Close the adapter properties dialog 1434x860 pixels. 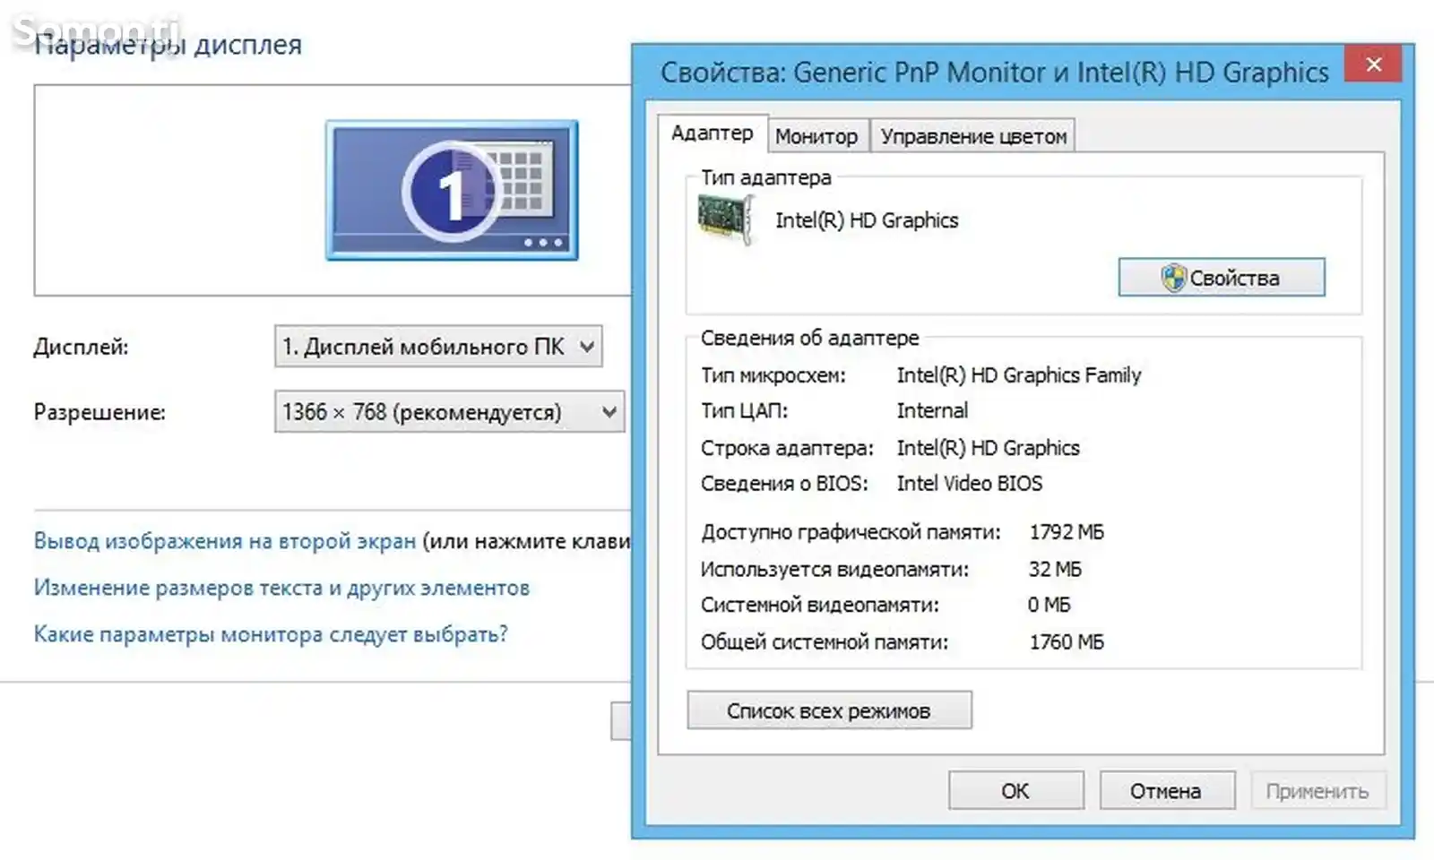1373,64
